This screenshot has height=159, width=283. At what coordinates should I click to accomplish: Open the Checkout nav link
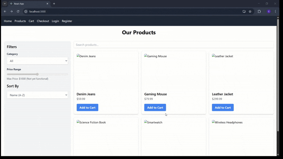coord(43,21)
